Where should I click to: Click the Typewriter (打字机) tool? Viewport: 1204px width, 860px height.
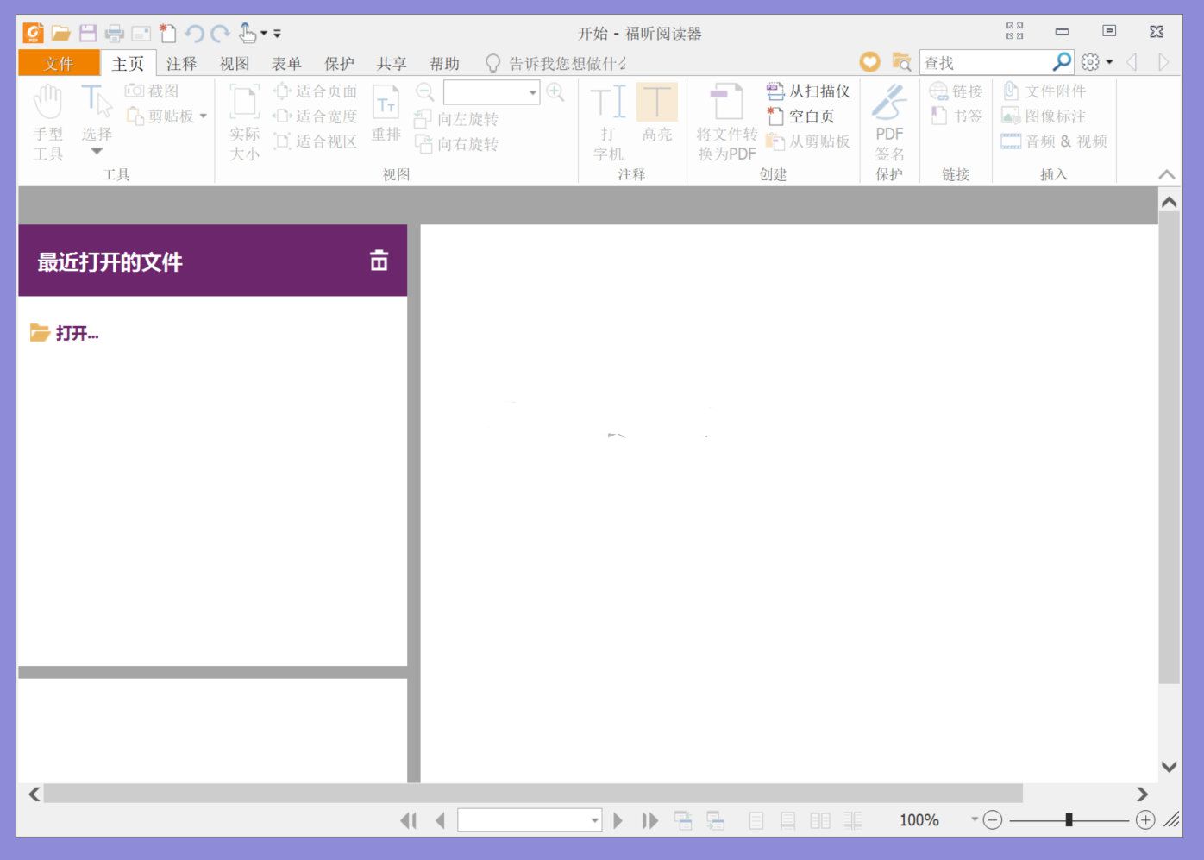608,121
